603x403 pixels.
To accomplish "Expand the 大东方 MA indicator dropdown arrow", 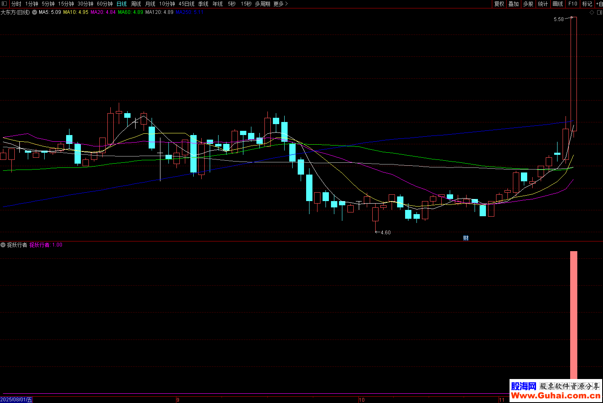I will point(35,13).
